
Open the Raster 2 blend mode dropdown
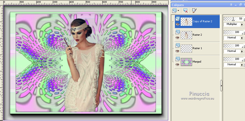242,38
